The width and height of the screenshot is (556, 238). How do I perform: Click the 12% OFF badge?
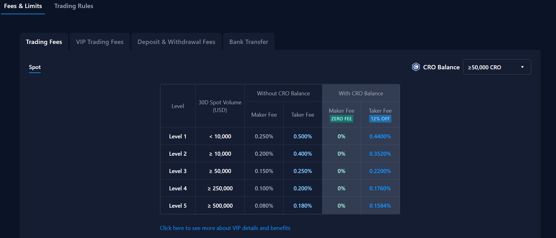click(x=380, y=119)
